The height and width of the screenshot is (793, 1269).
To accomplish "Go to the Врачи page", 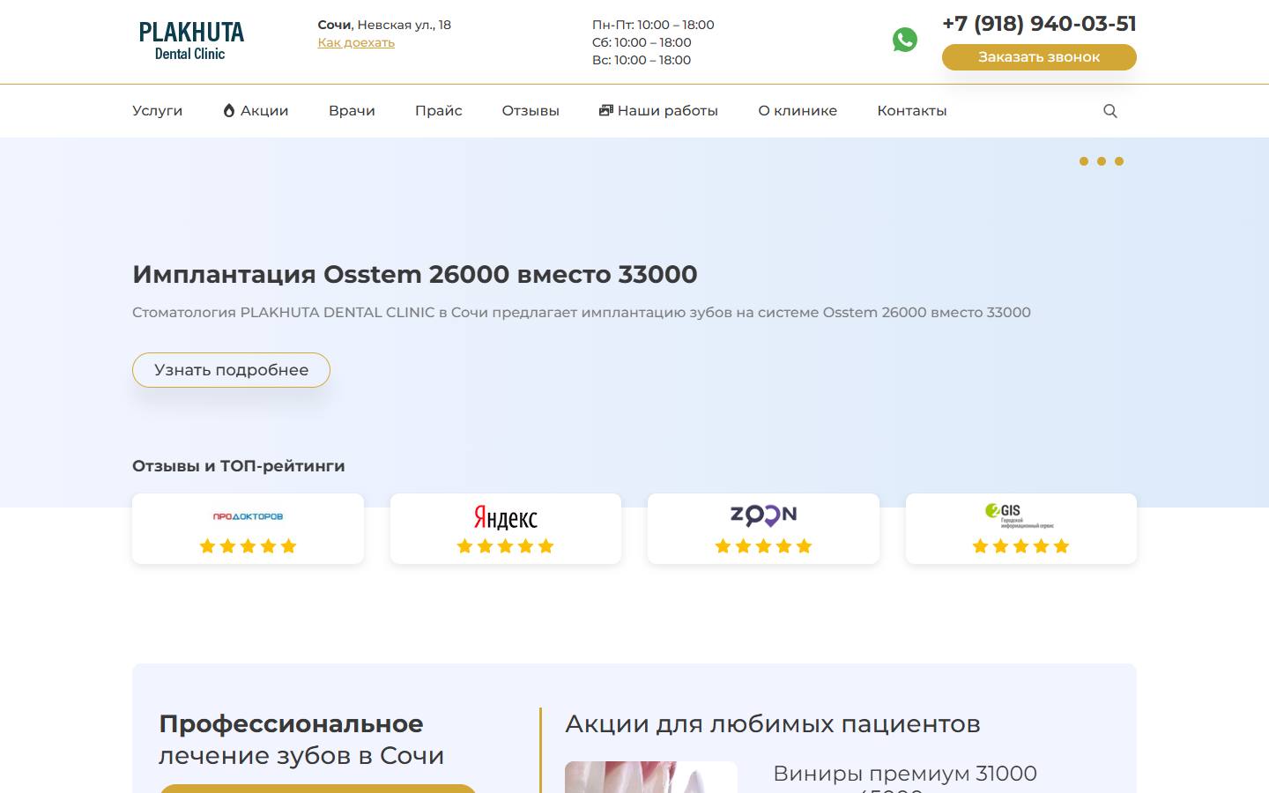I will [352, 111].
